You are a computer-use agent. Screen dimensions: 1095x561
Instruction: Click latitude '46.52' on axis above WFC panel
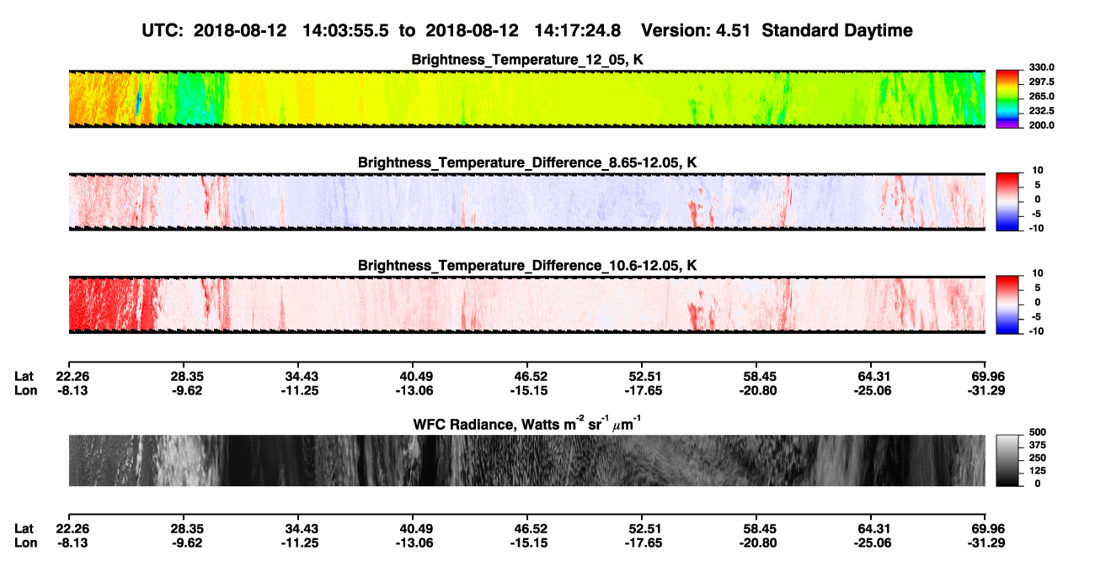pyautogui.click(x=527, y=377)
